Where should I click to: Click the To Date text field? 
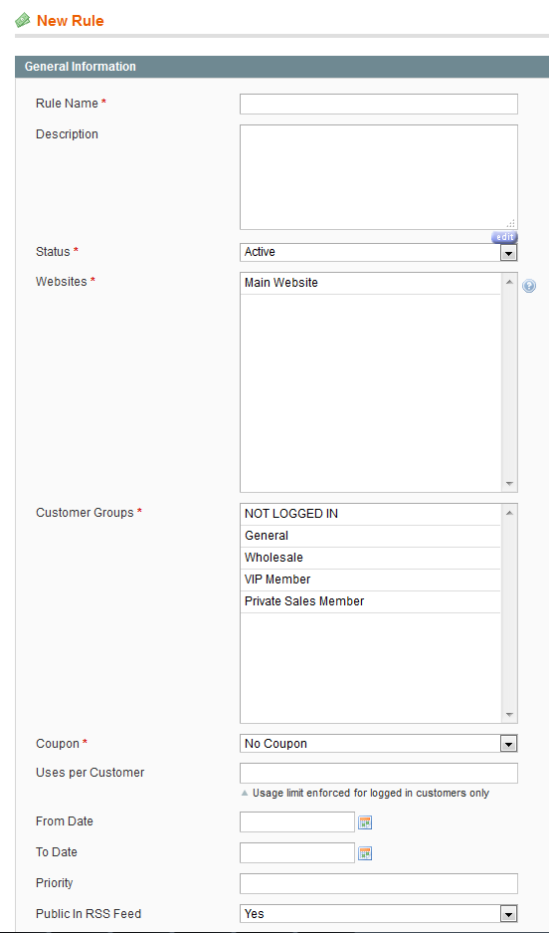point(297,852)
